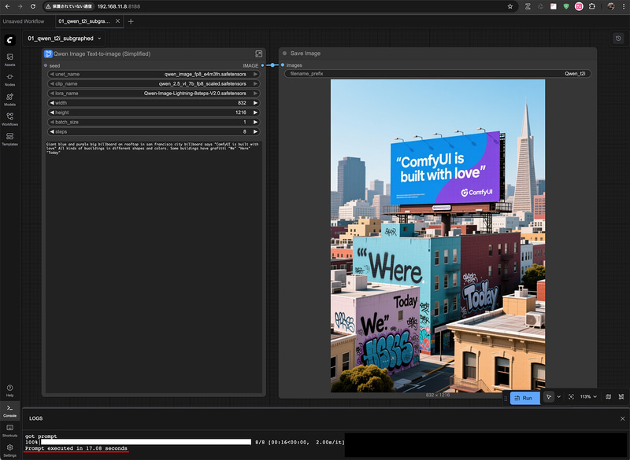
Task: Open Settings in the sidebar
Action: click(x=9, y=449)
